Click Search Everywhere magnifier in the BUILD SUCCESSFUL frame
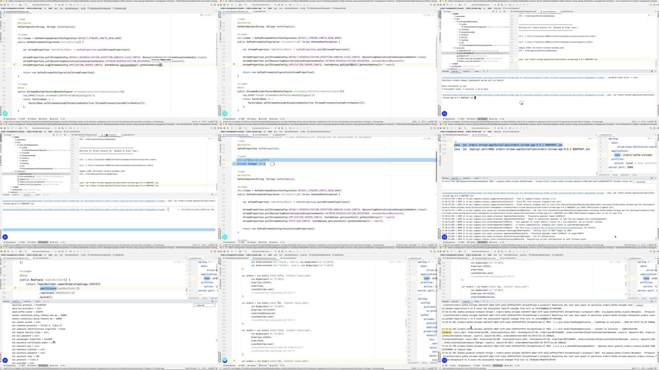659x370 pixels. tap(651, 5)
